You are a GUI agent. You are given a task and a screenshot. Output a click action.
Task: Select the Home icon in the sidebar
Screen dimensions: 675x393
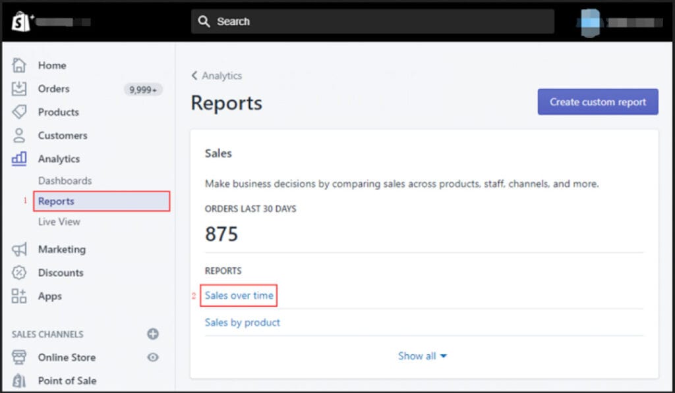20,65
